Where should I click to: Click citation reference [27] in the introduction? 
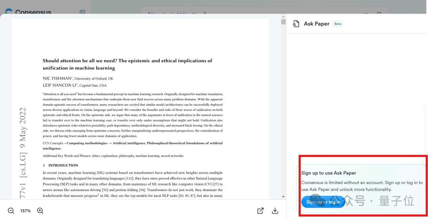(216, 184)
